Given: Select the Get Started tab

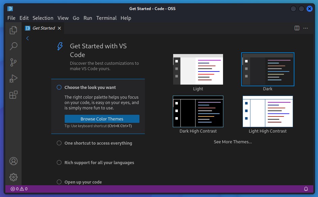Looking at the screenshot, I should 43,28.
